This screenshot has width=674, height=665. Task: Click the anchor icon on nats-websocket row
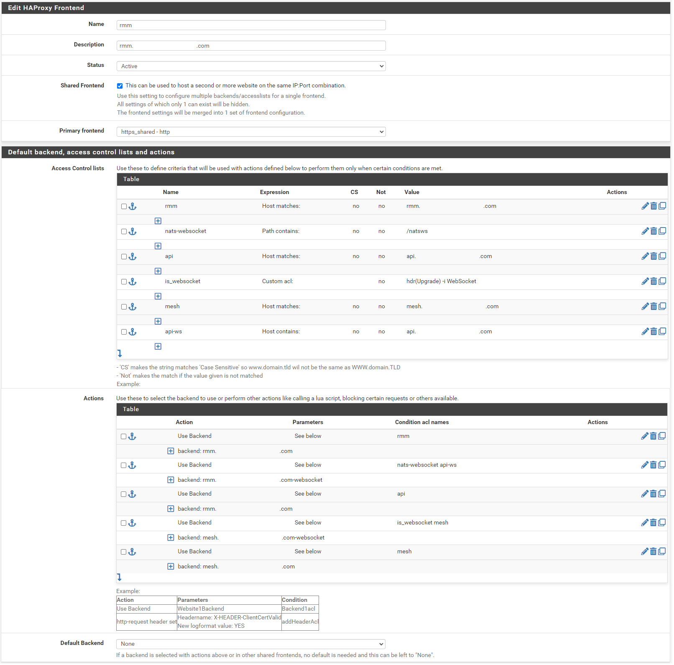[x=133, y=231]
